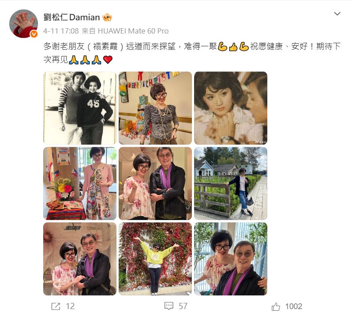Click the orange verified V badge
Image resolution: width=352 pixels, height=317 pixels.
34,34
